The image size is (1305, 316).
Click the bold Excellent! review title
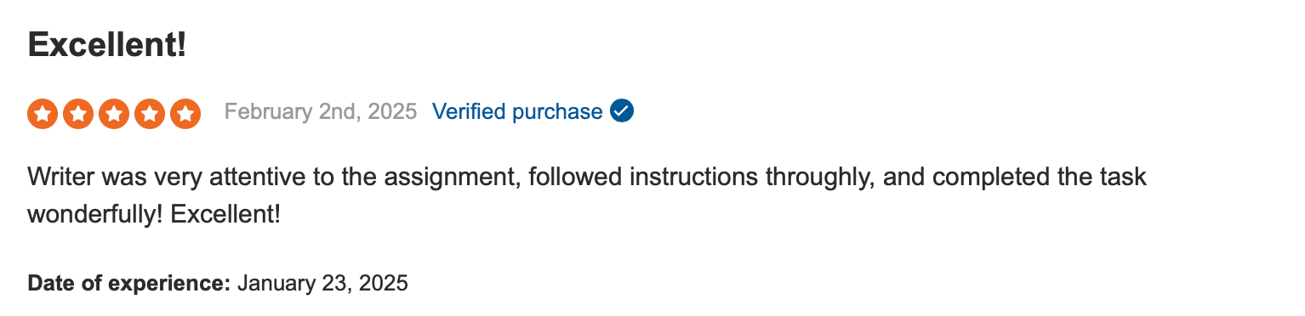pyautogui.click(x=107, y=44)
